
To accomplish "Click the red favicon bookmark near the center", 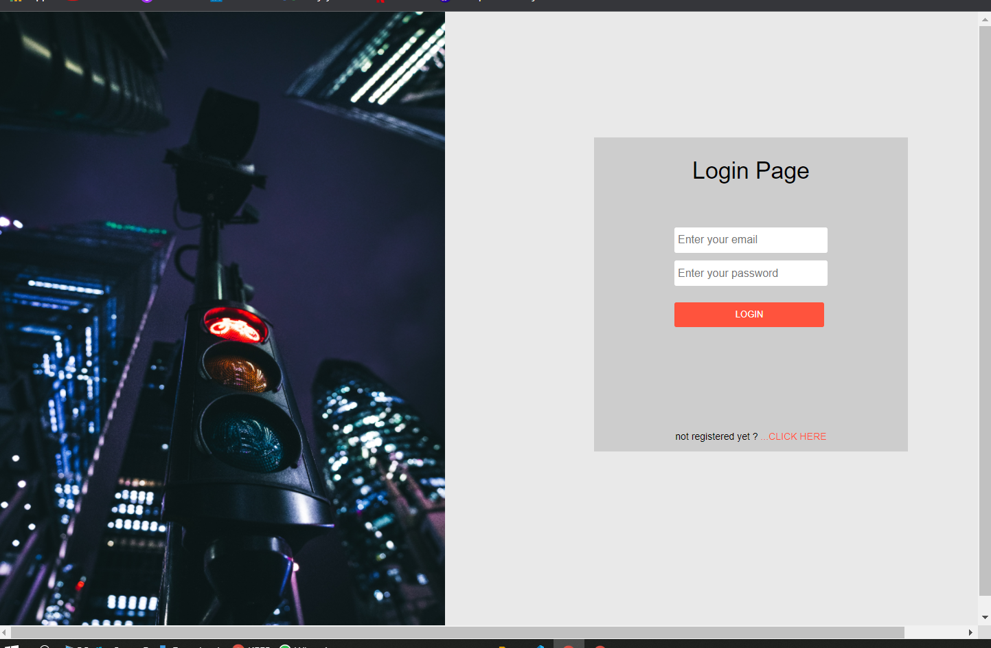I will click(382, 3).
